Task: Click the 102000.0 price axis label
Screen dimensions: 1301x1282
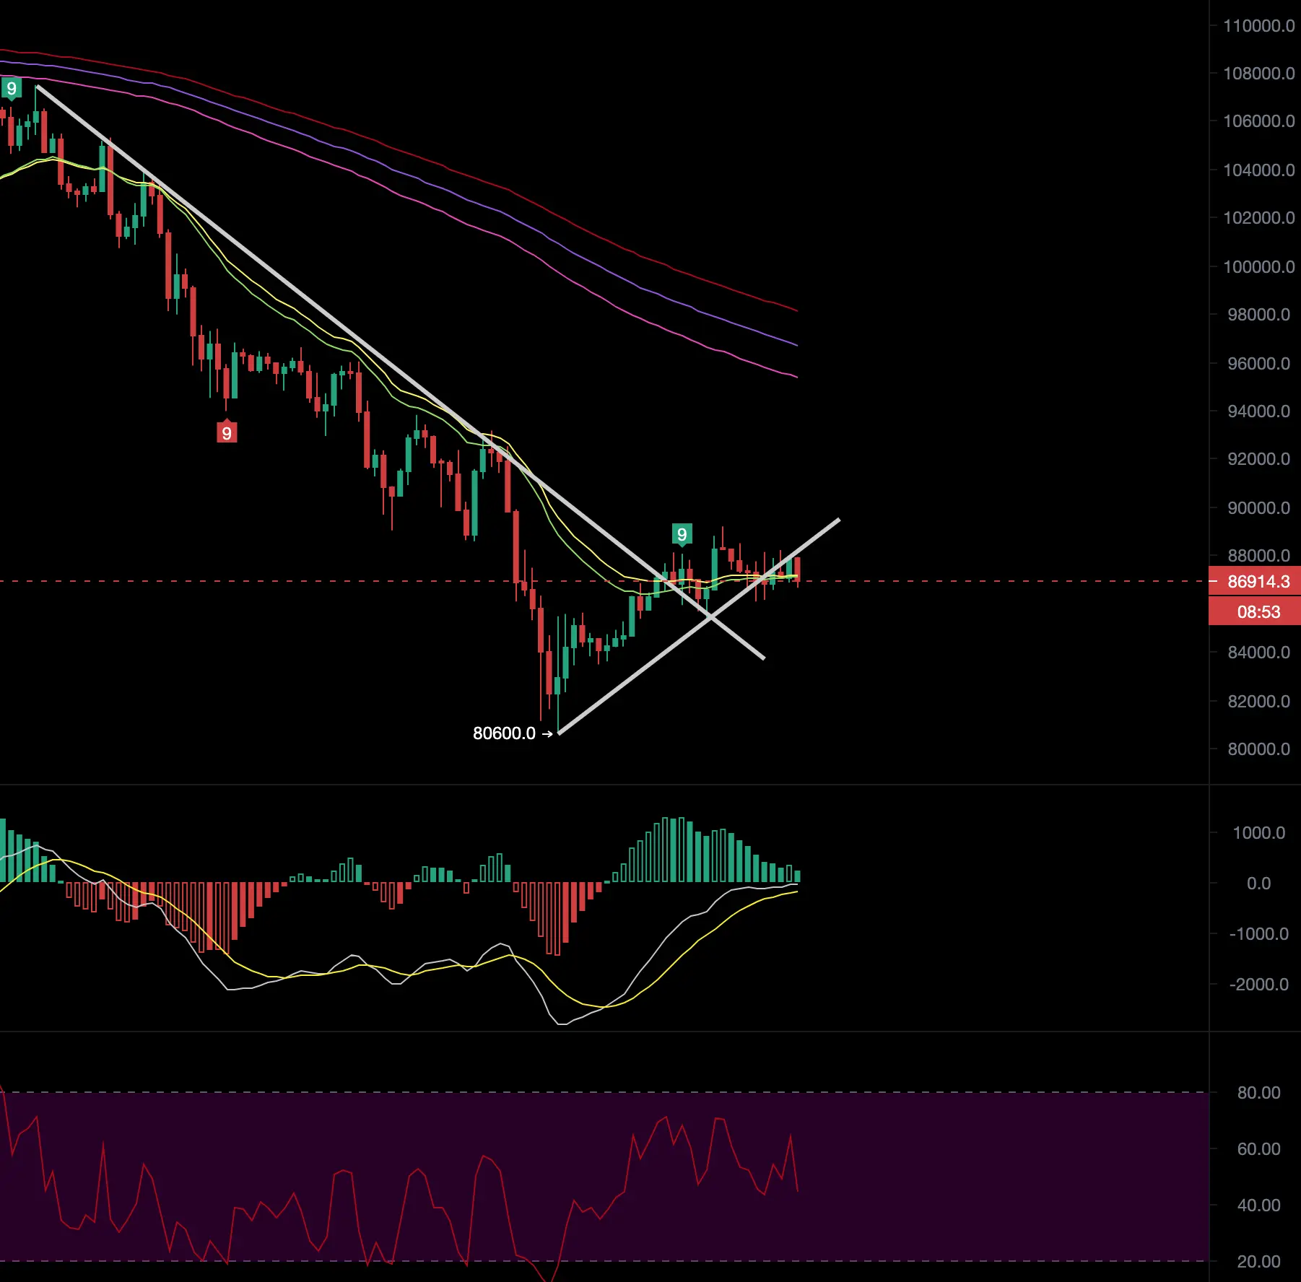Action: point(1258,218)
